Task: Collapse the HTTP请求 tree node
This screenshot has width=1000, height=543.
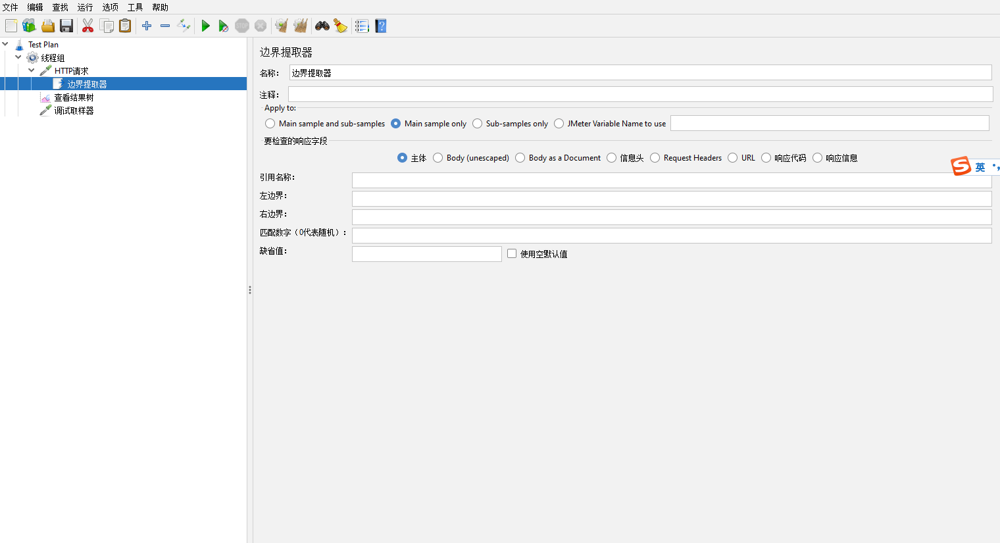Action: [32, 70]
